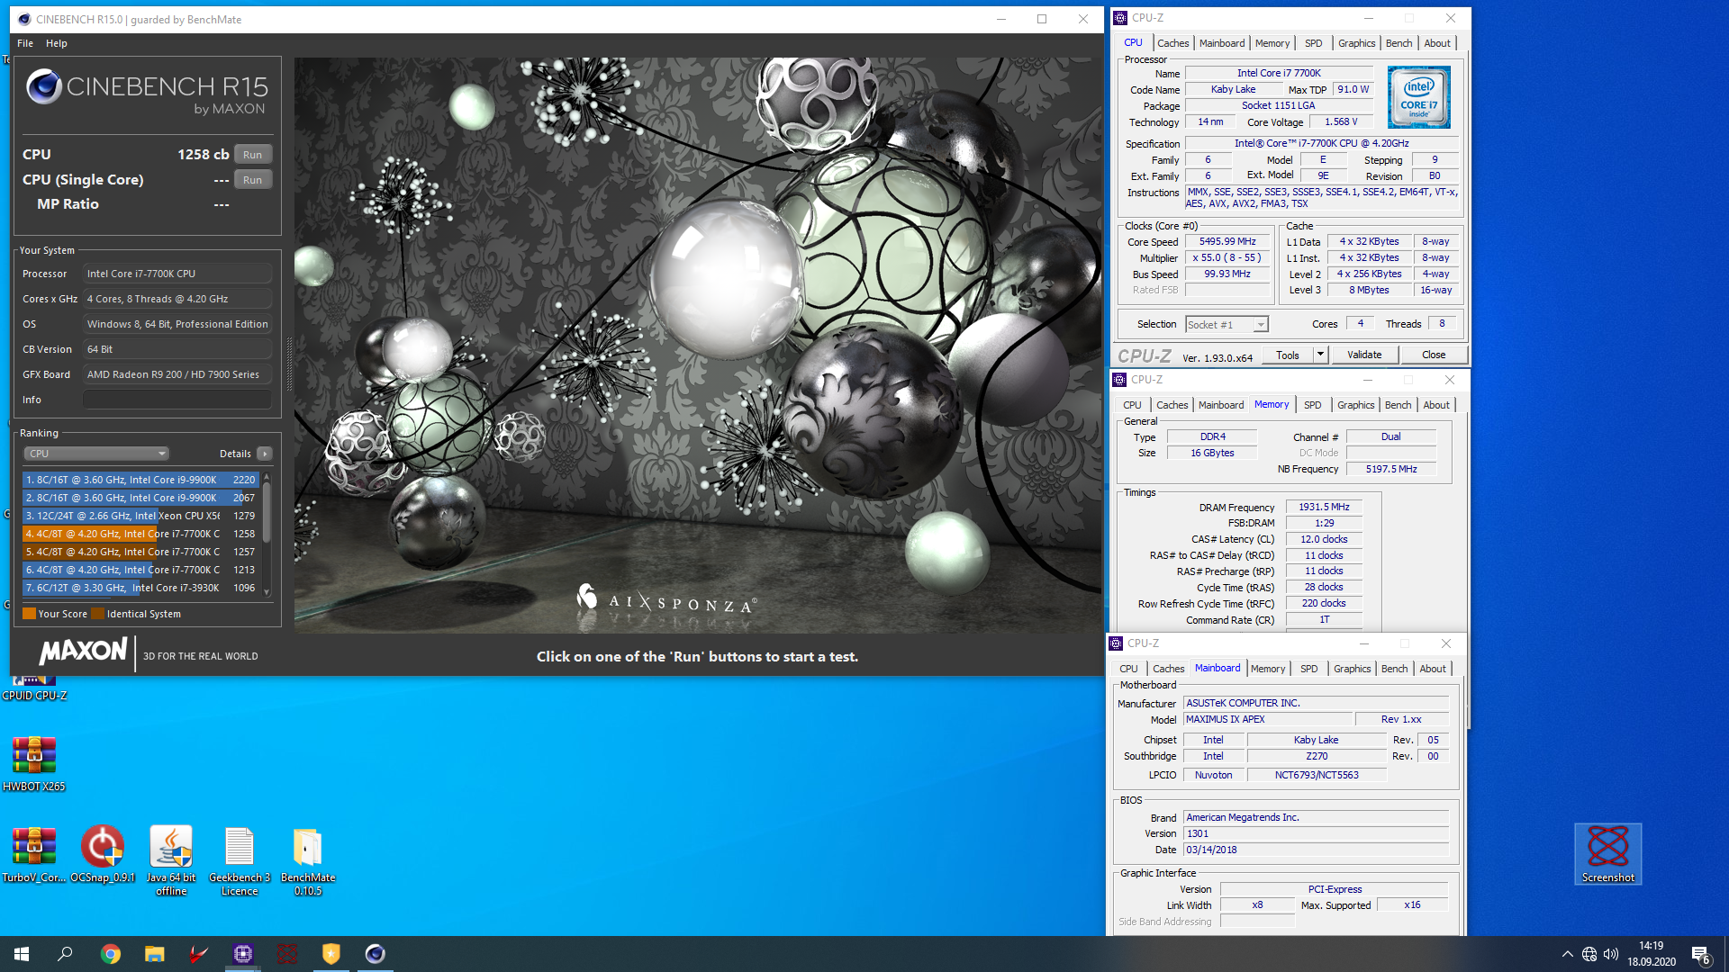
Task: Click the Processor field Intel Core i7-7700K CPU
Action: [177, 274]
